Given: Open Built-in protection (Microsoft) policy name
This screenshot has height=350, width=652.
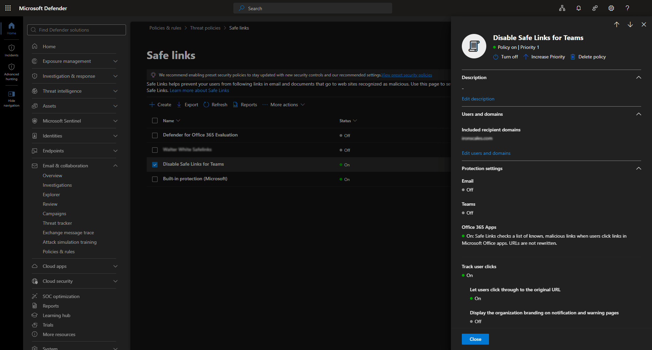Looking at the screenshot, I should click(x=195, y=179).
